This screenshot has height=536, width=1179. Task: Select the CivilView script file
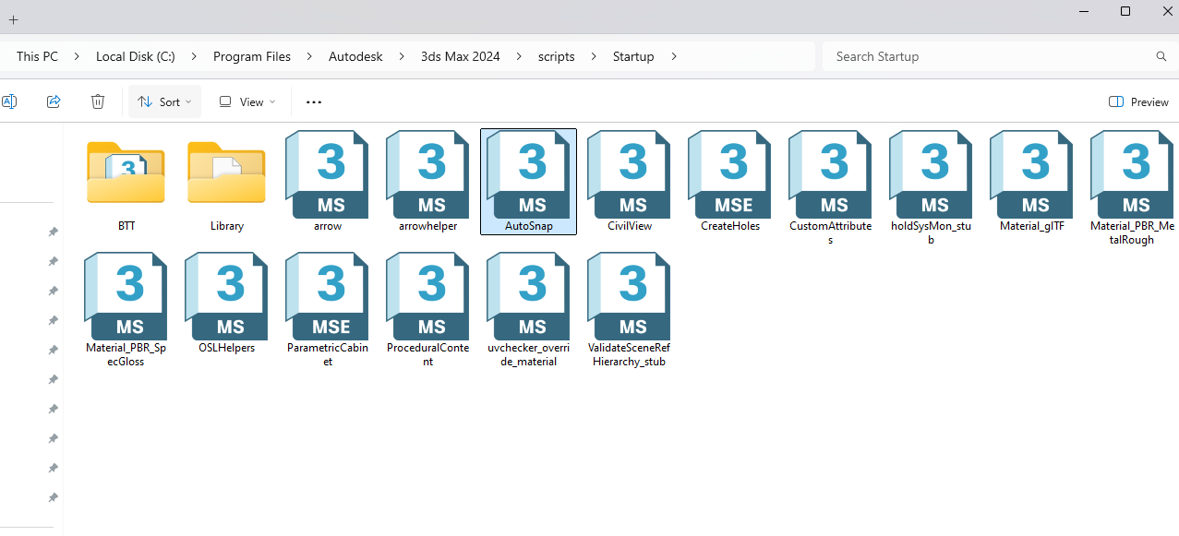pos(630,183)
